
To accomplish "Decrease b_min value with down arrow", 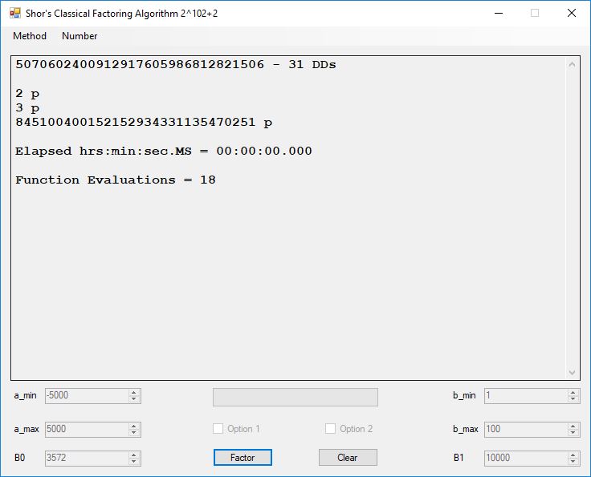I will [573, 399].
